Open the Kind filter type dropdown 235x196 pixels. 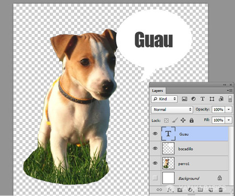point(164,99)
